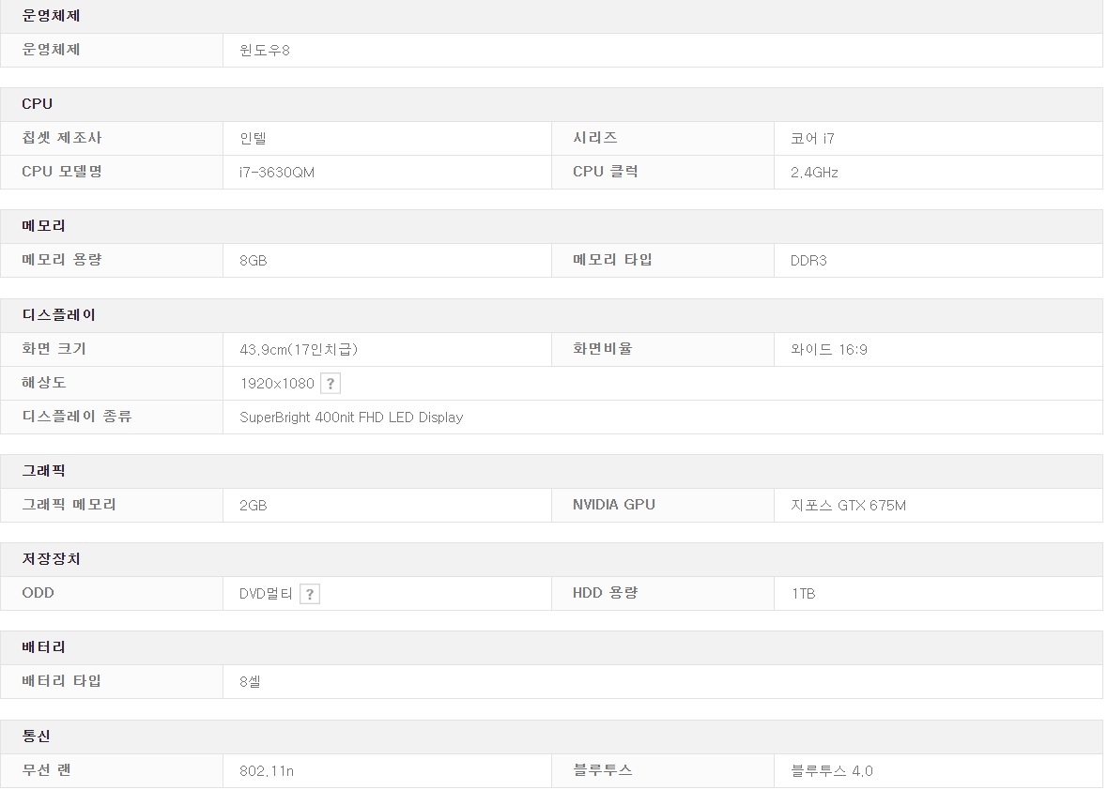Click the help icon next to DVD멀티
The height and width of the screenshot is (805, 1108).
tap(310, 594)
